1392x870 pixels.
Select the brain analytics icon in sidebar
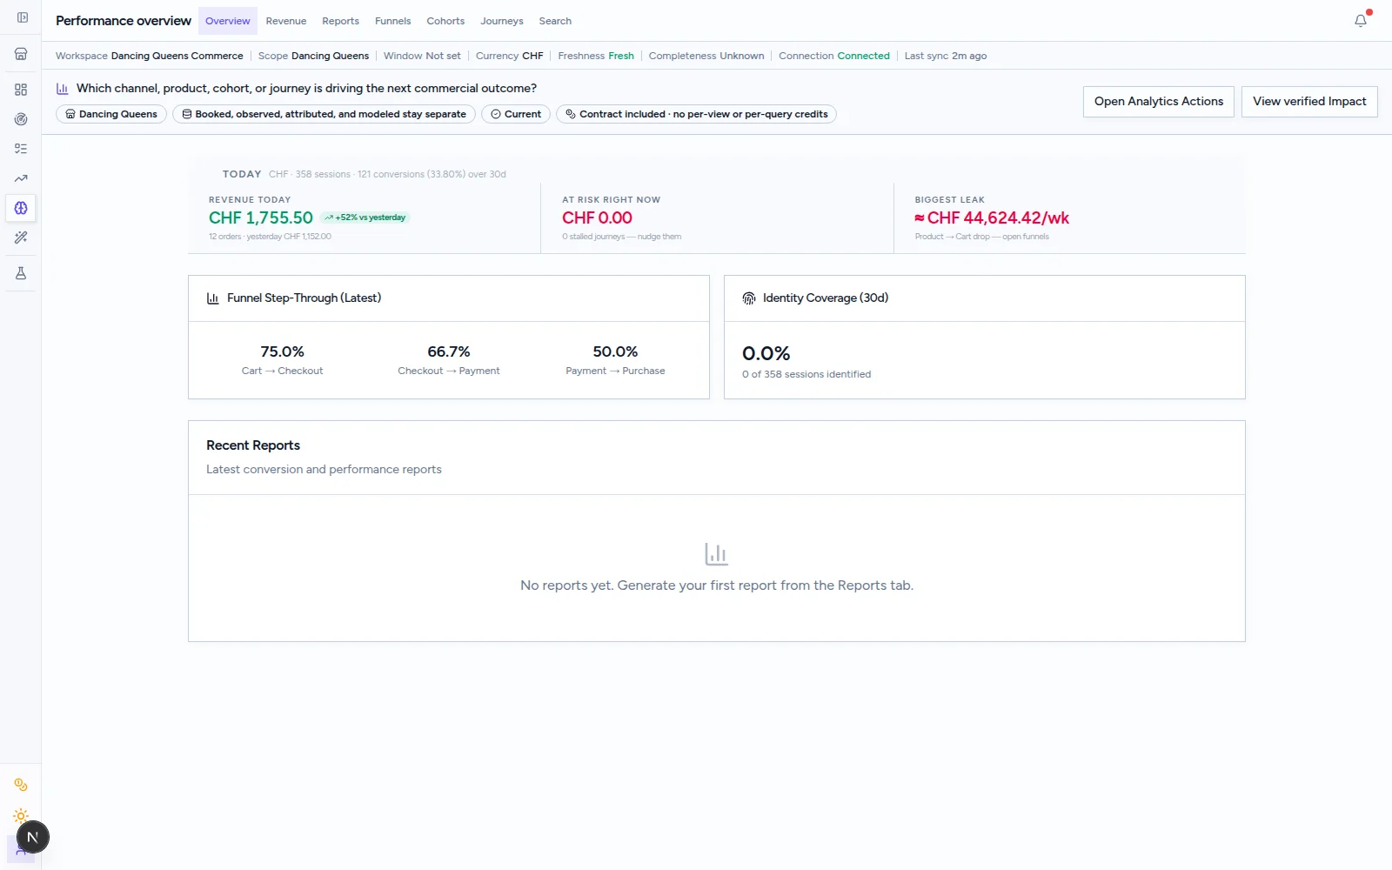(21, 208)
